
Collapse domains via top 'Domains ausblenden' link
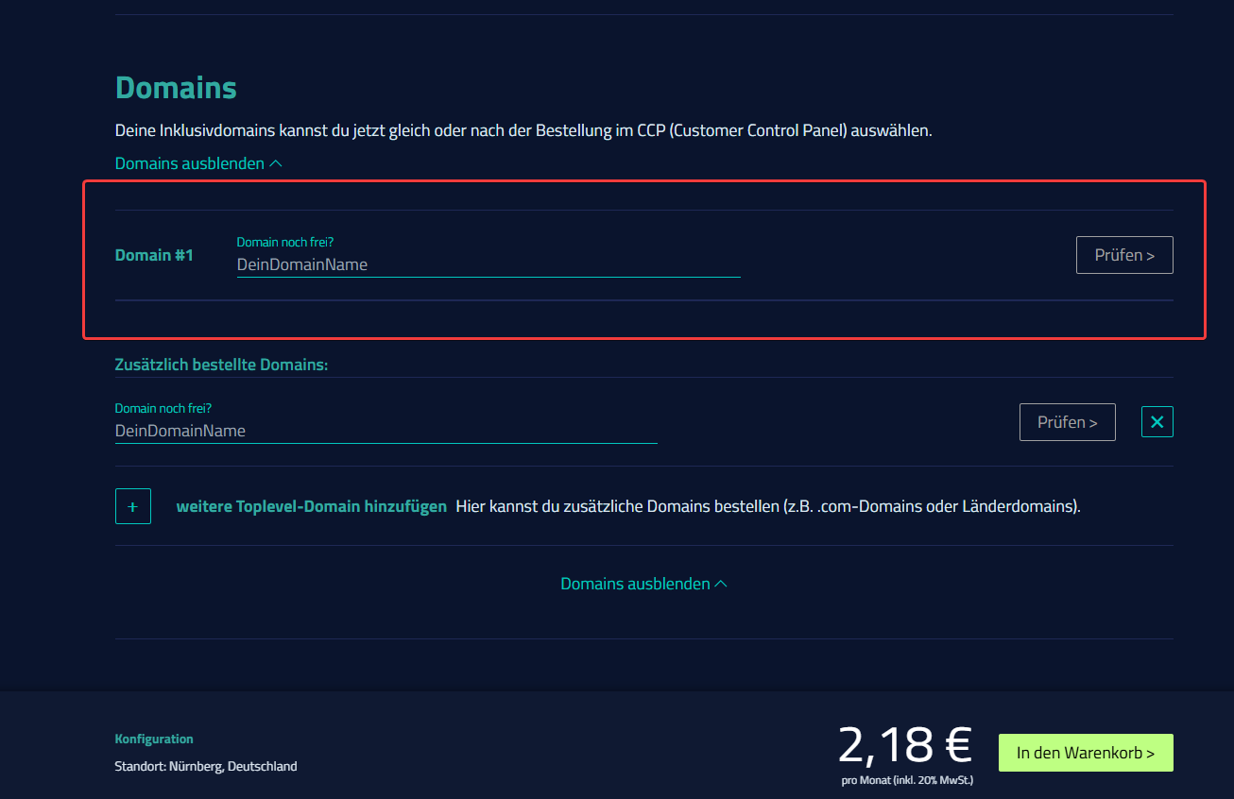198,163
